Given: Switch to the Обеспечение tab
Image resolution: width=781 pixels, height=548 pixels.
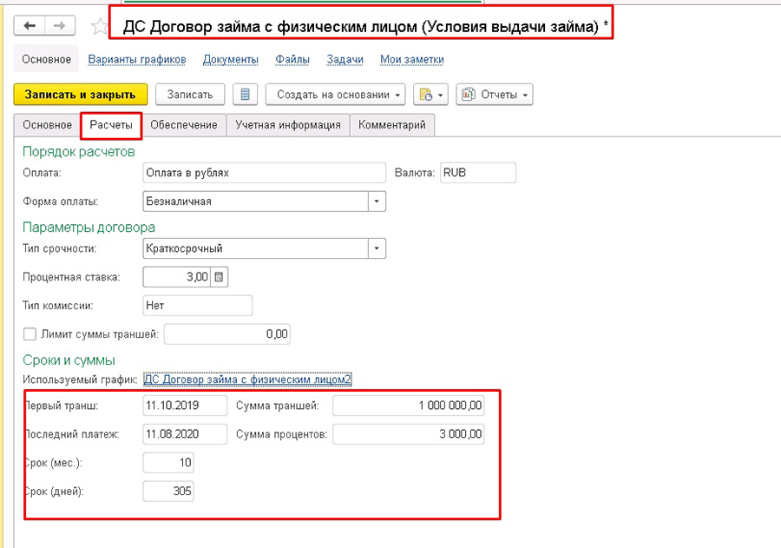Looking at the screenshot, I should pyautogui.click(x=183, y=125).
